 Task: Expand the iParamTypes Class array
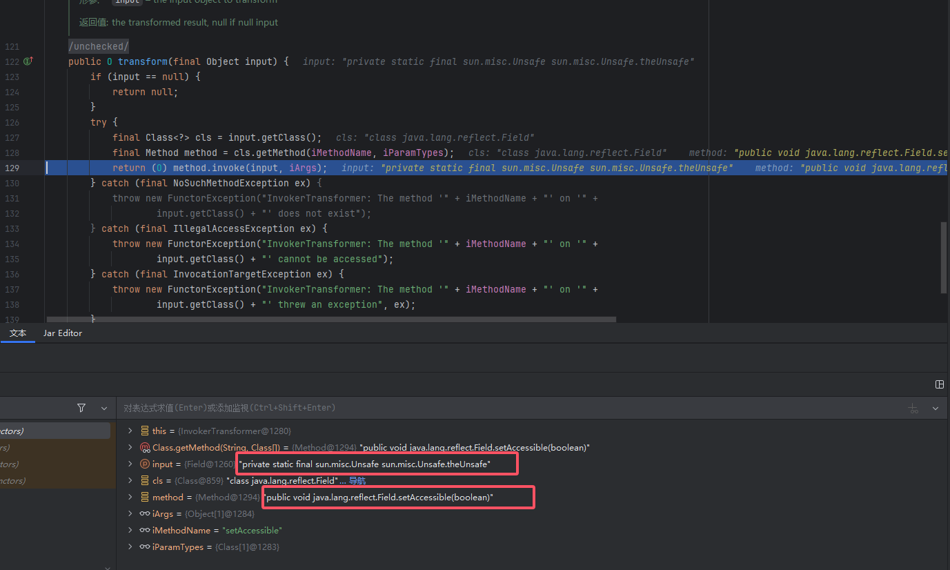pyautogui.click(x=130, y=547)
